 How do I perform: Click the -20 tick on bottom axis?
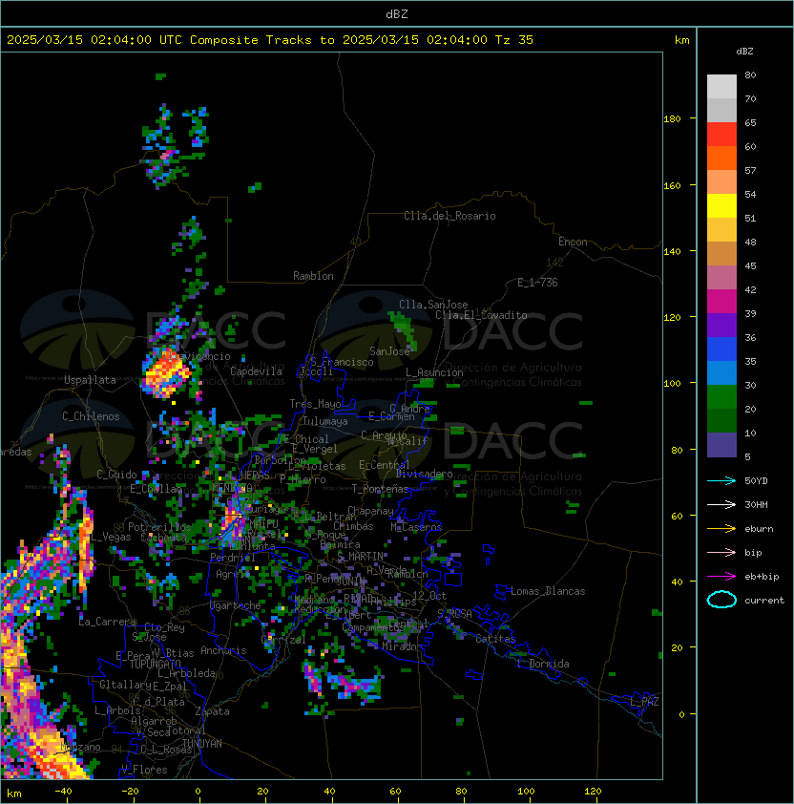tap(130, 792)
